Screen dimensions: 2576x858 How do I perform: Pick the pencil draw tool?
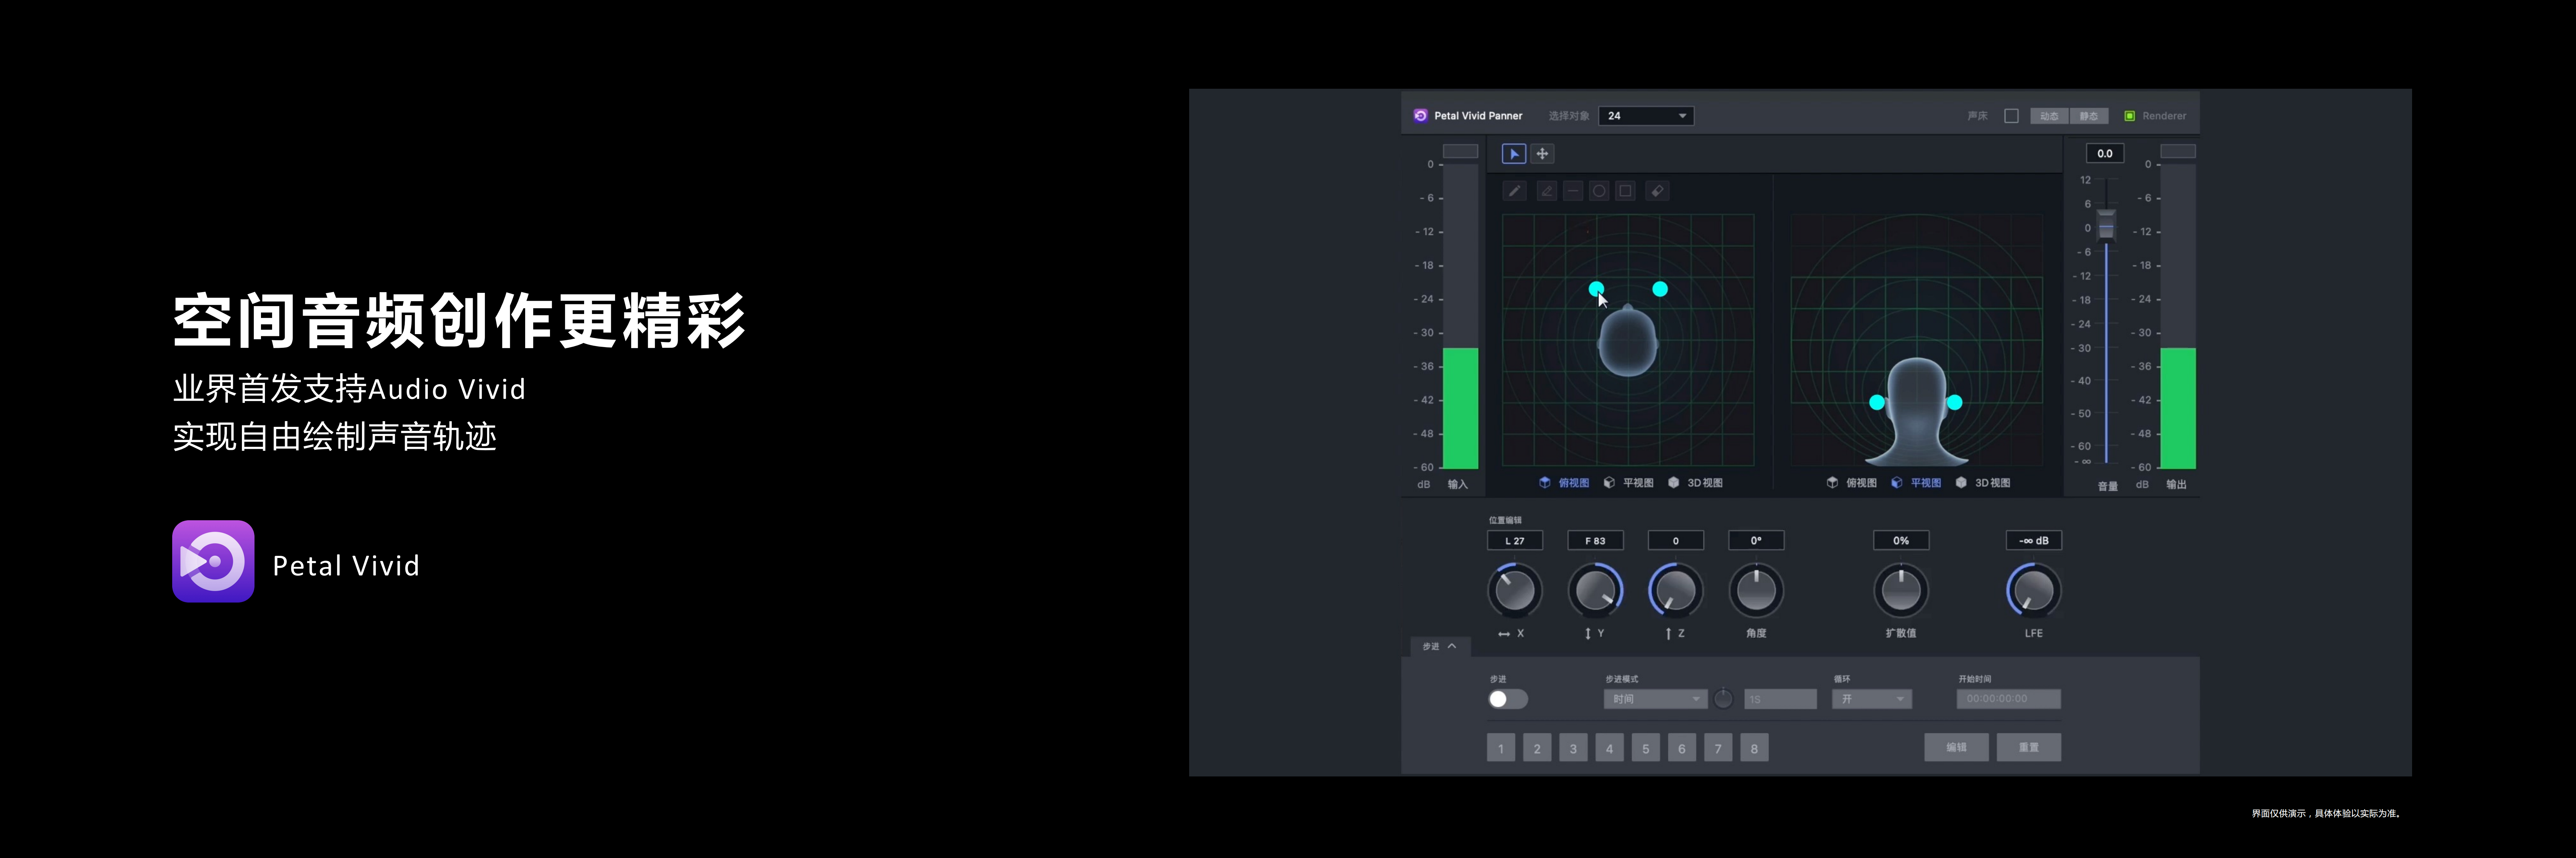[x=1514, y=191]
